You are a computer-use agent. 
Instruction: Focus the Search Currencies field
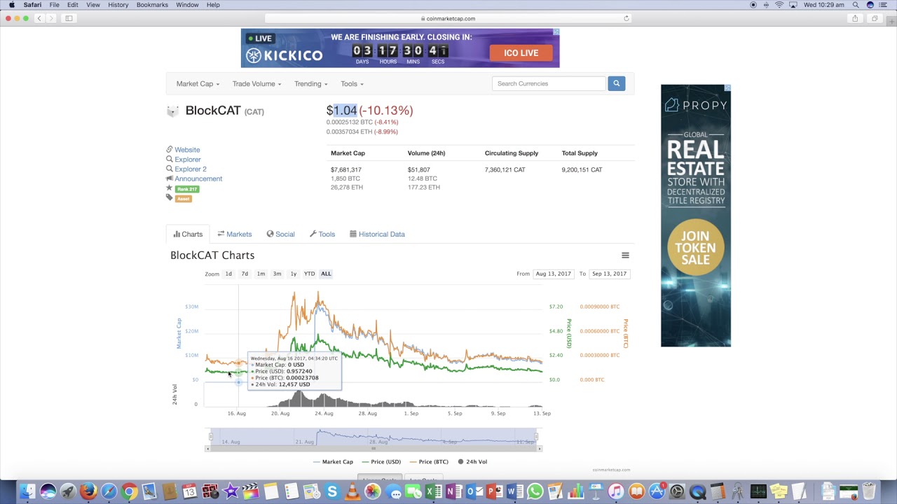tap(549, 83)
